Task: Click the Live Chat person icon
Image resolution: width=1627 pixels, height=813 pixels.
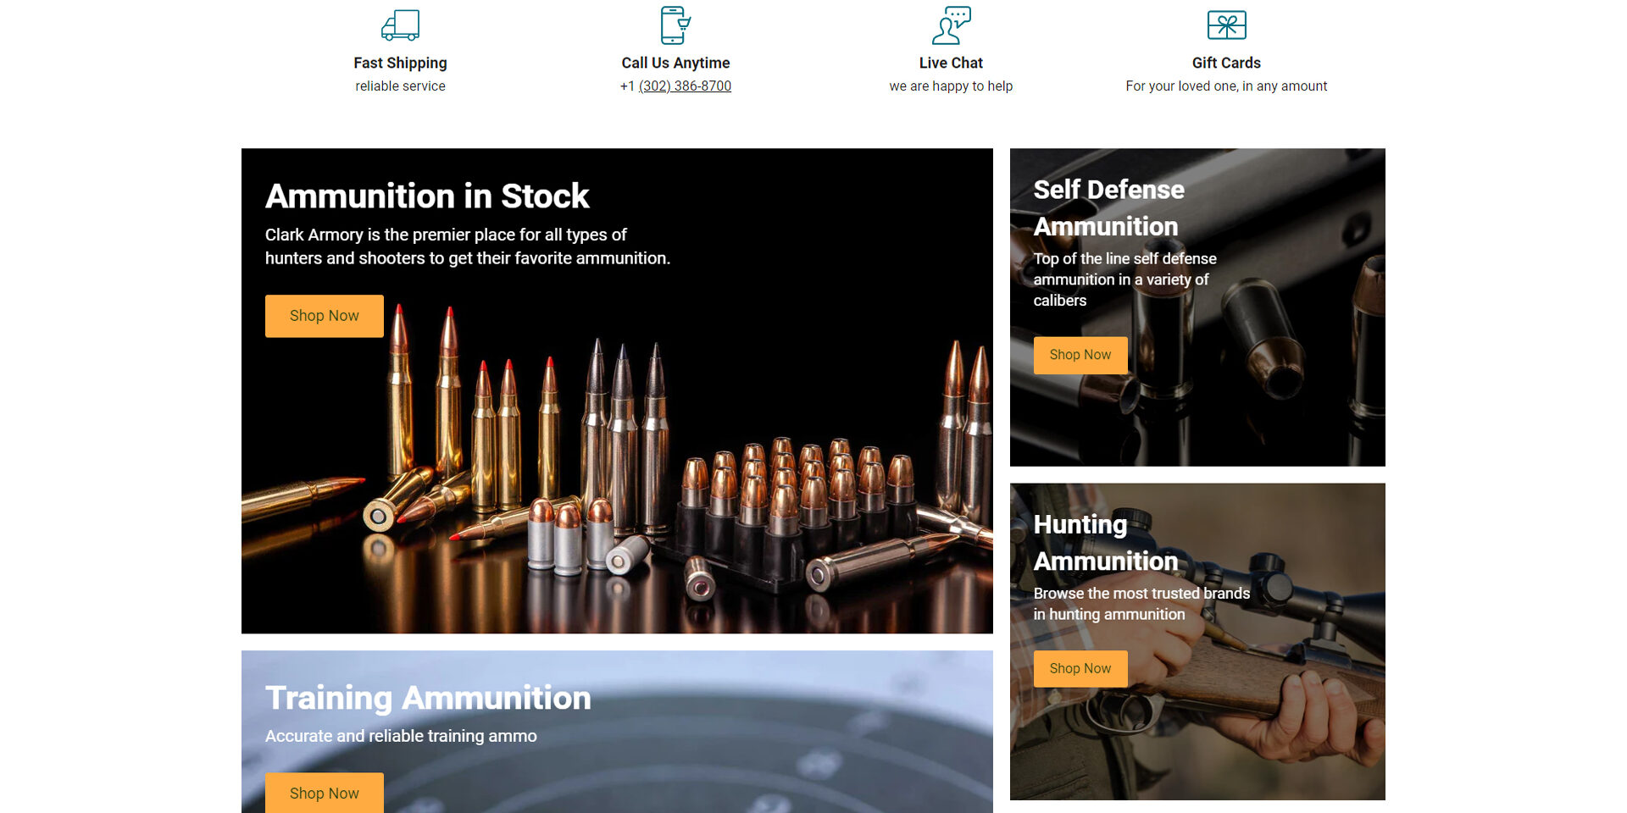Action: click(951, 25)
